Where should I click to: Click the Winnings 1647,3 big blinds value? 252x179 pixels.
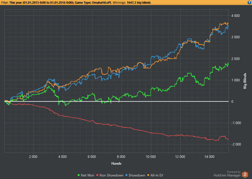pyautogui.click(x=139, y=3)
